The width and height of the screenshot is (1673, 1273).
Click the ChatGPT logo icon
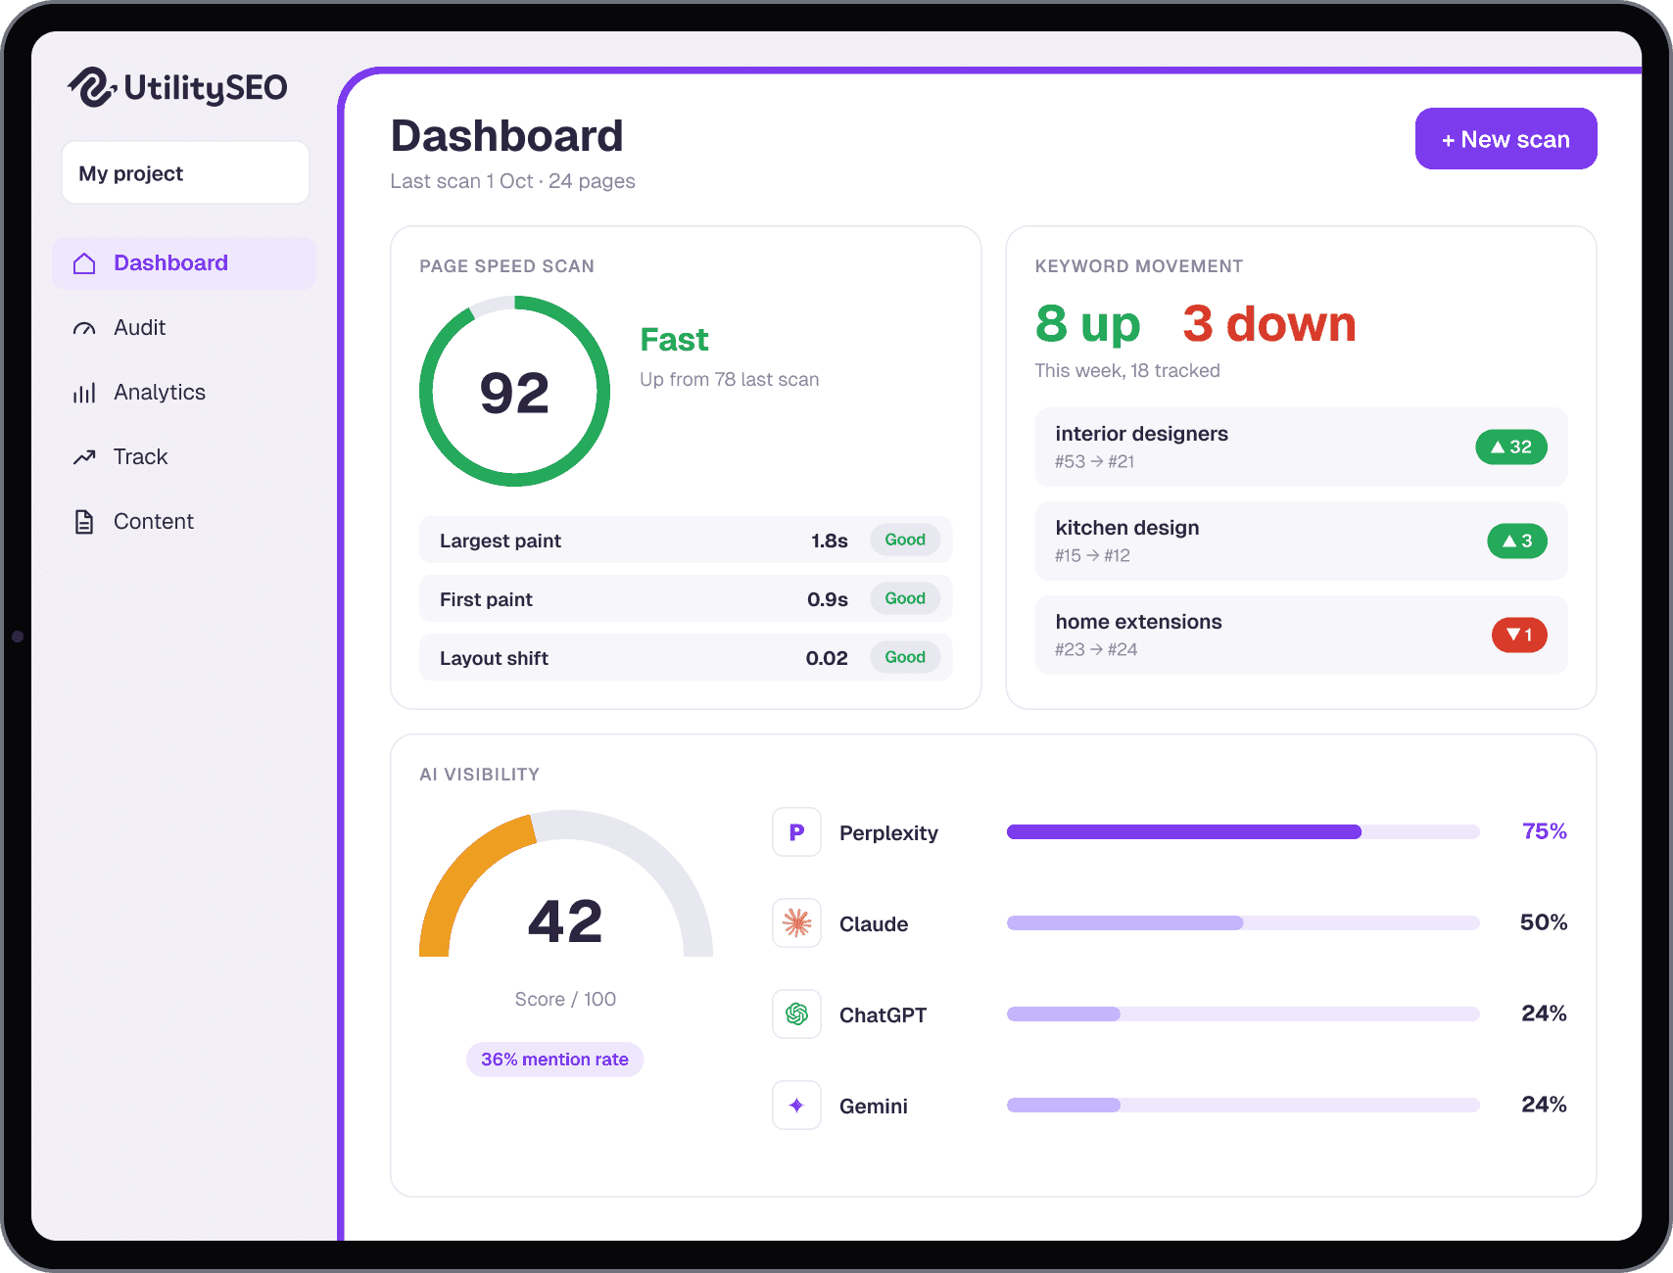point(796,1014)
